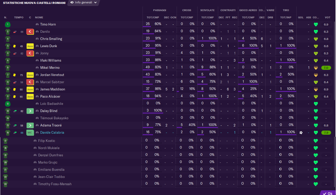Image resolution: width=336 pixels, height=195 pixels.
Task: Click Davide Calabria's goal ball icon
Action: pyautogui.click(x=301, y=133)
